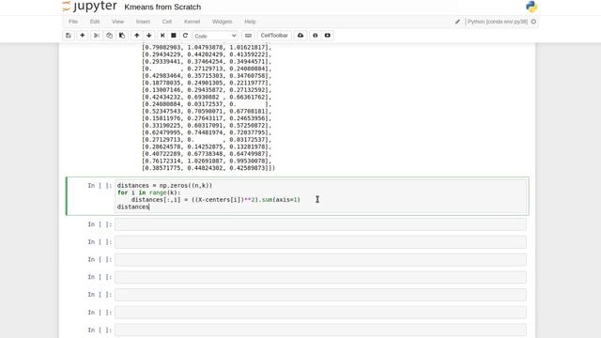Click the CellToolbar button
Image resolution: width=601 pixels, height=338 pixels.
[274, 36]
